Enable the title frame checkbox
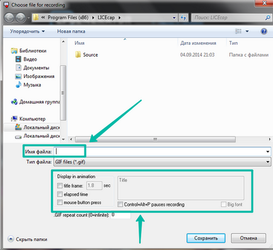The image size is (273, 250). pyautogui.click(x=60, y=186)
